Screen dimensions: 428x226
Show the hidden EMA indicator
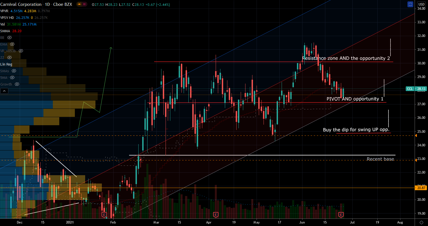[12, 44]
